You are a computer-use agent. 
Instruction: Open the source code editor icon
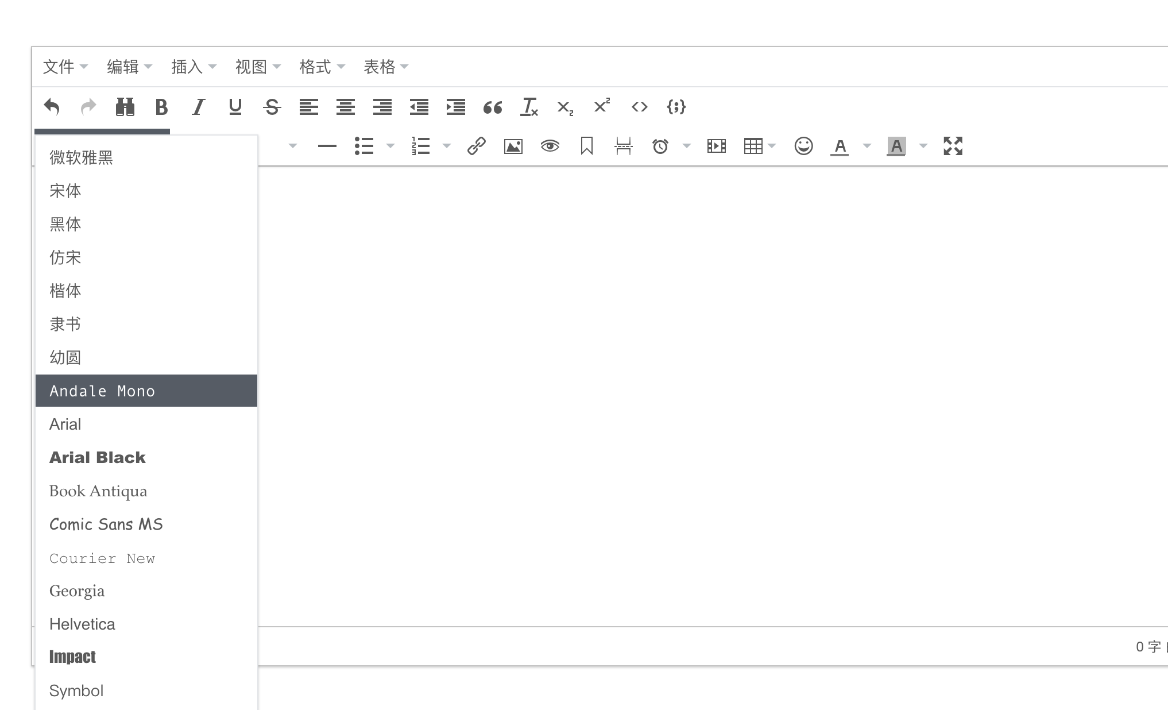click(639, 107)
